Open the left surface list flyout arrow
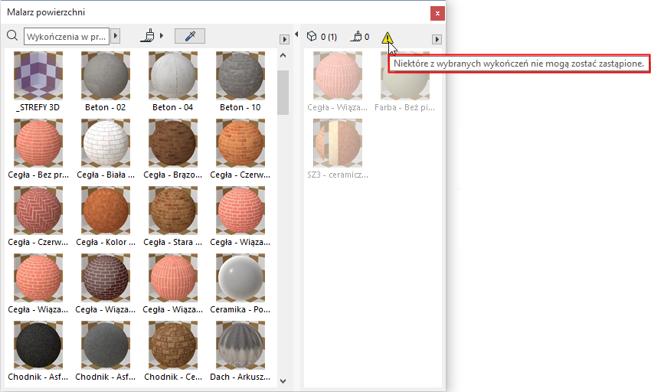 284,40
